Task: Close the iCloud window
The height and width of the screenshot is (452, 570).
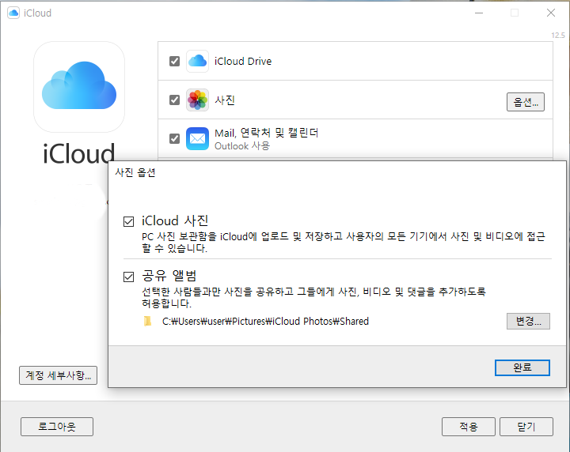Action: 551,13
